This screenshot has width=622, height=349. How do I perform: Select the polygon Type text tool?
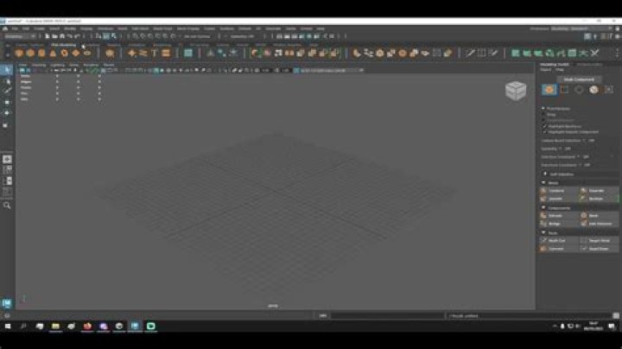pyautogui.click(x=155, y=54)
